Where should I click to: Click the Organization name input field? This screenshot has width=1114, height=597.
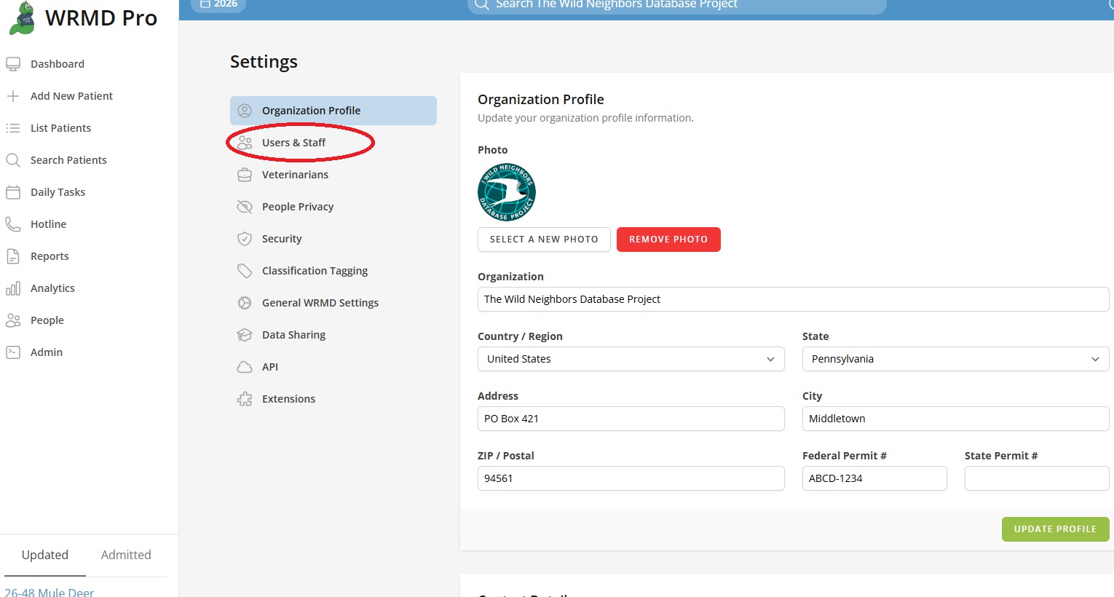(794, 299)
